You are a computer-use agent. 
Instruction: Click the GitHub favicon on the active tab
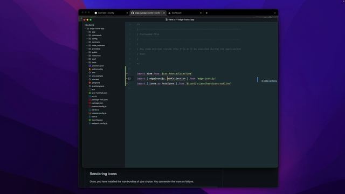(x=133, y=13)
